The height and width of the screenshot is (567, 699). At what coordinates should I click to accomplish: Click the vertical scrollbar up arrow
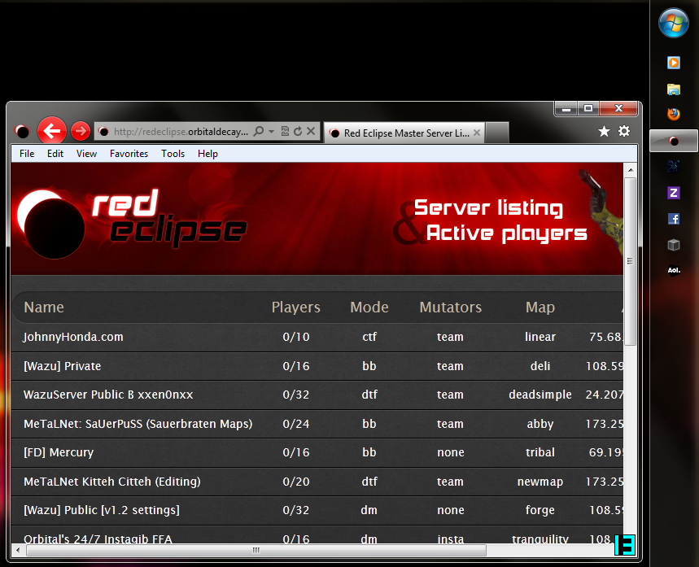coord(631,170)
